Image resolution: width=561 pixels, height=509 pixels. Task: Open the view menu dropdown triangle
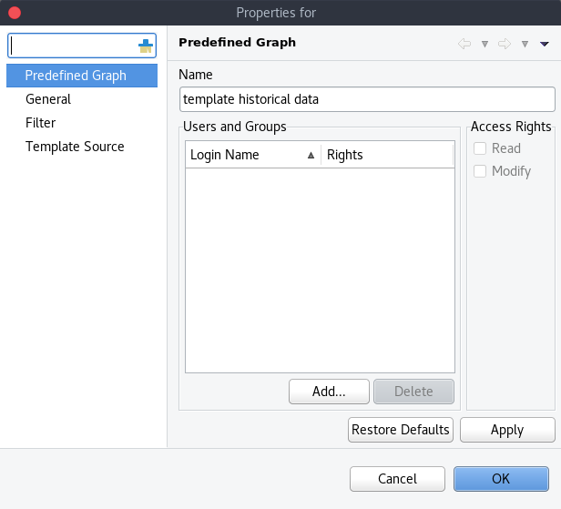pos(545,44)
